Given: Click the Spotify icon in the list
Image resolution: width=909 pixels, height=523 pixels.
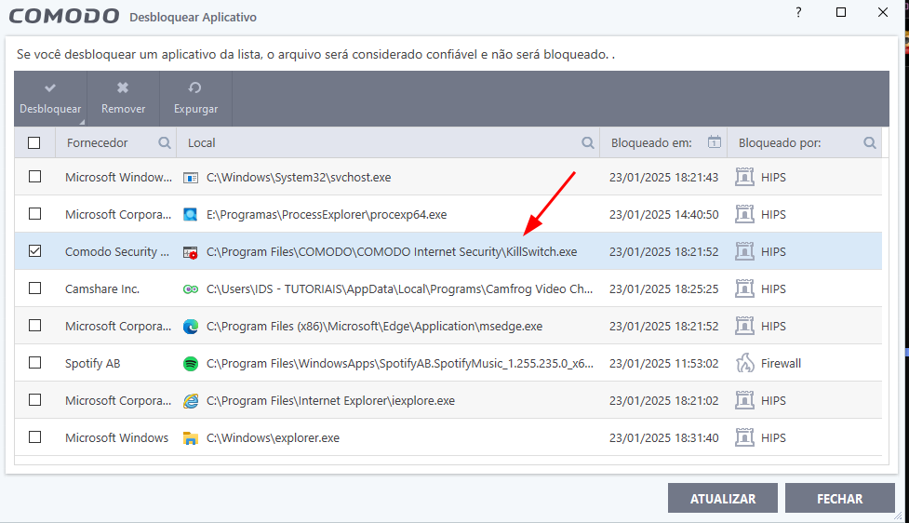Looking at the screenshot, I should pos(191,364).
